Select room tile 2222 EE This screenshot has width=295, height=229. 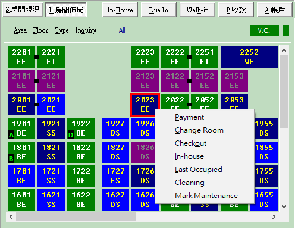175,57
